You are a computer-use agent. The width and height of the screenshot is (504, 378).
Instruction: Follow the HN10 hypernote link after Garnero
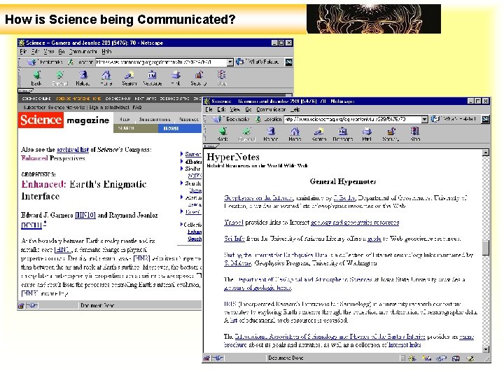85,215
